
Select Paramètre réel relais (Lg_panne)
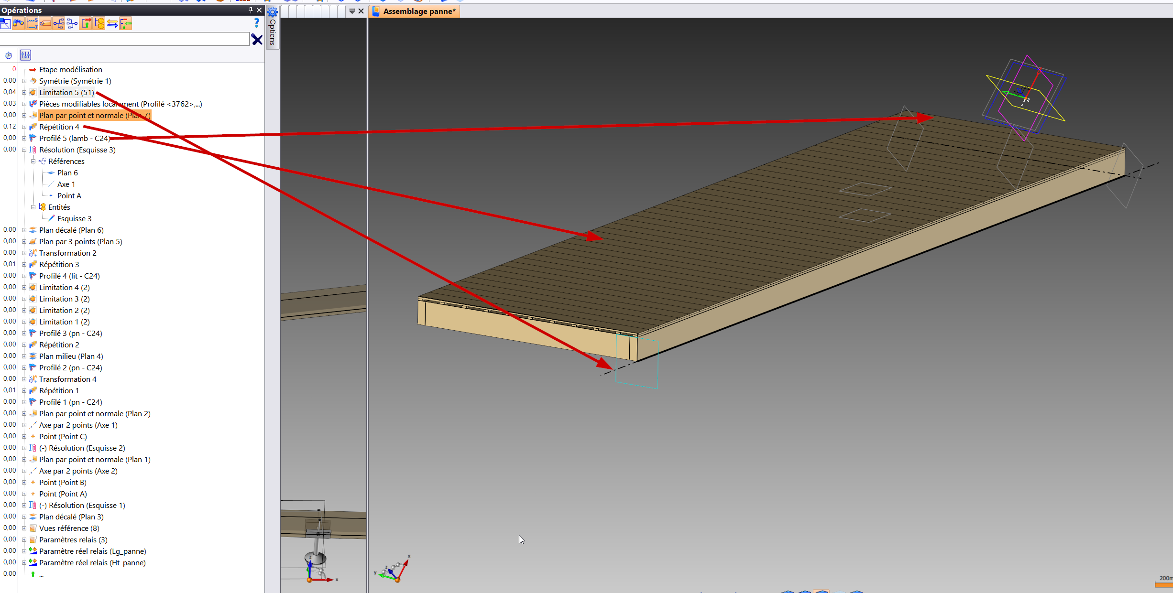pos(93,551)
